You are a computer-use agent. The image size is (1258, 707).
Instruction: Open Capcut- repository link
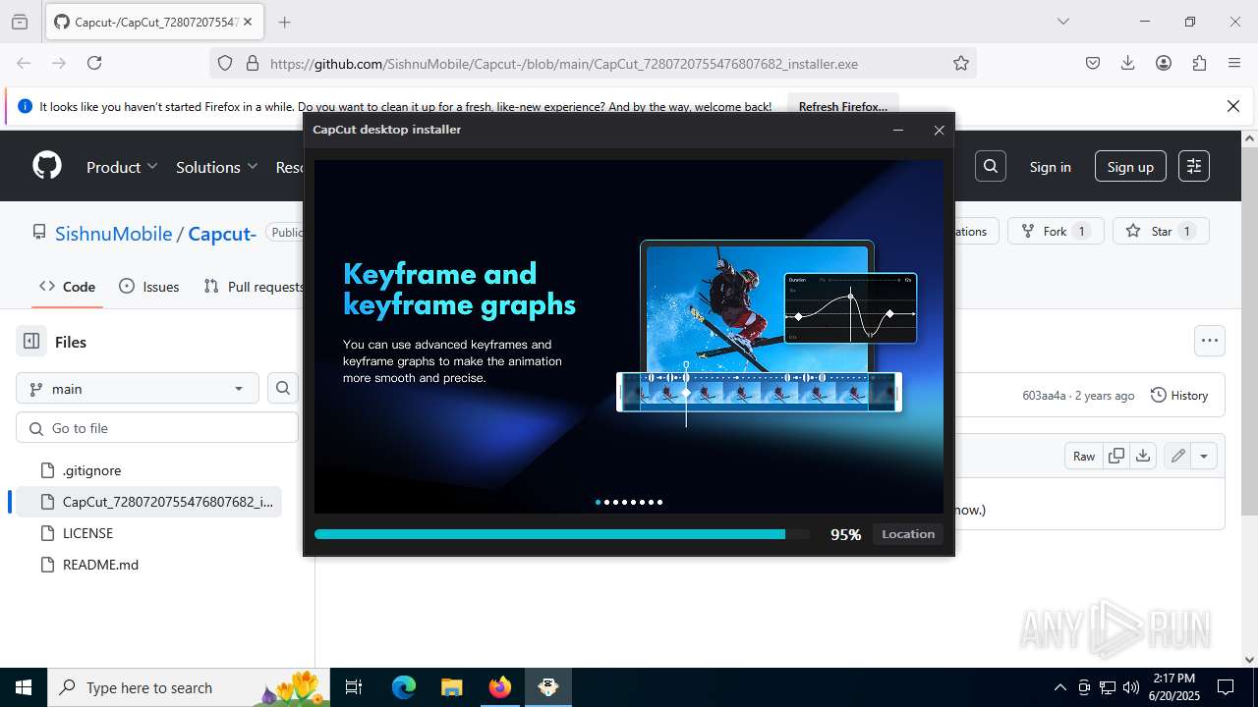222,233
